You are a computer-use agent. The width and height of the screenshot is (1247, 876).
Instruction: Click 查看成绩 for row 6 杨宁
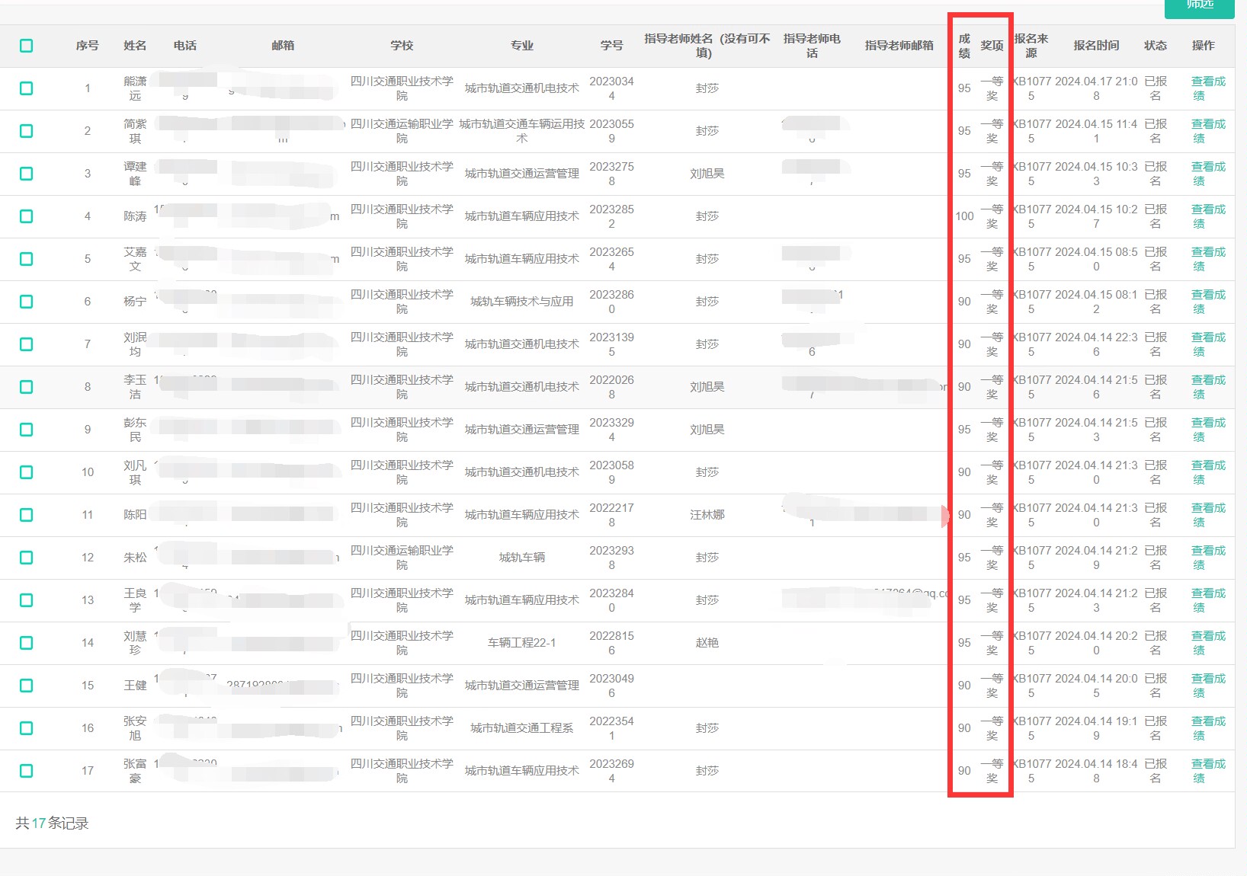coord(1207,302)
